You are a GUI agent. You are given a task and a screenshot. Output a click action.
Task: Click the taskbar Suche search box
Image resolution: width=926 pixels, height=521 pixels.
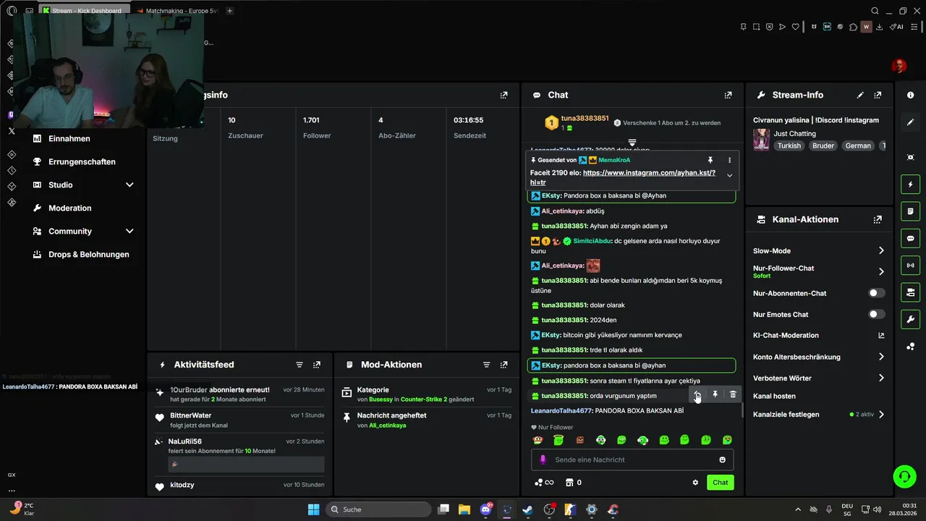(x=377, y=509)
